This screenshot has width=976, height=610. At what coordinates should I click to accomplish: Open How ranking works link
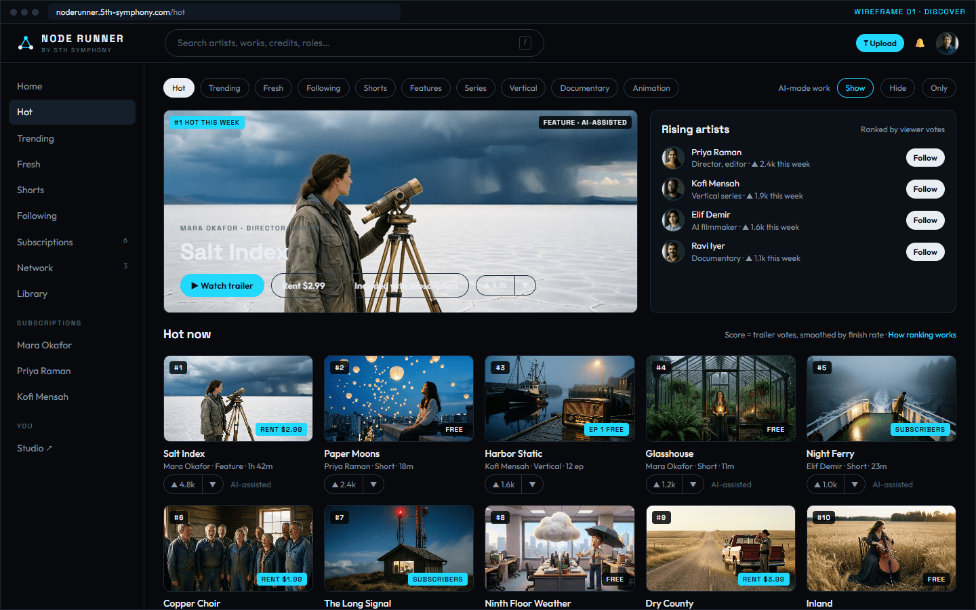pos(922,335)
